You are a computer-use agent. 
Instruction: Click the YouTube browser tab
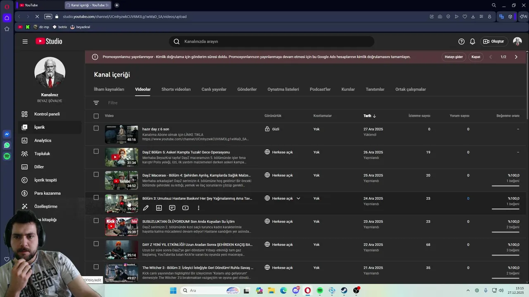39,5
